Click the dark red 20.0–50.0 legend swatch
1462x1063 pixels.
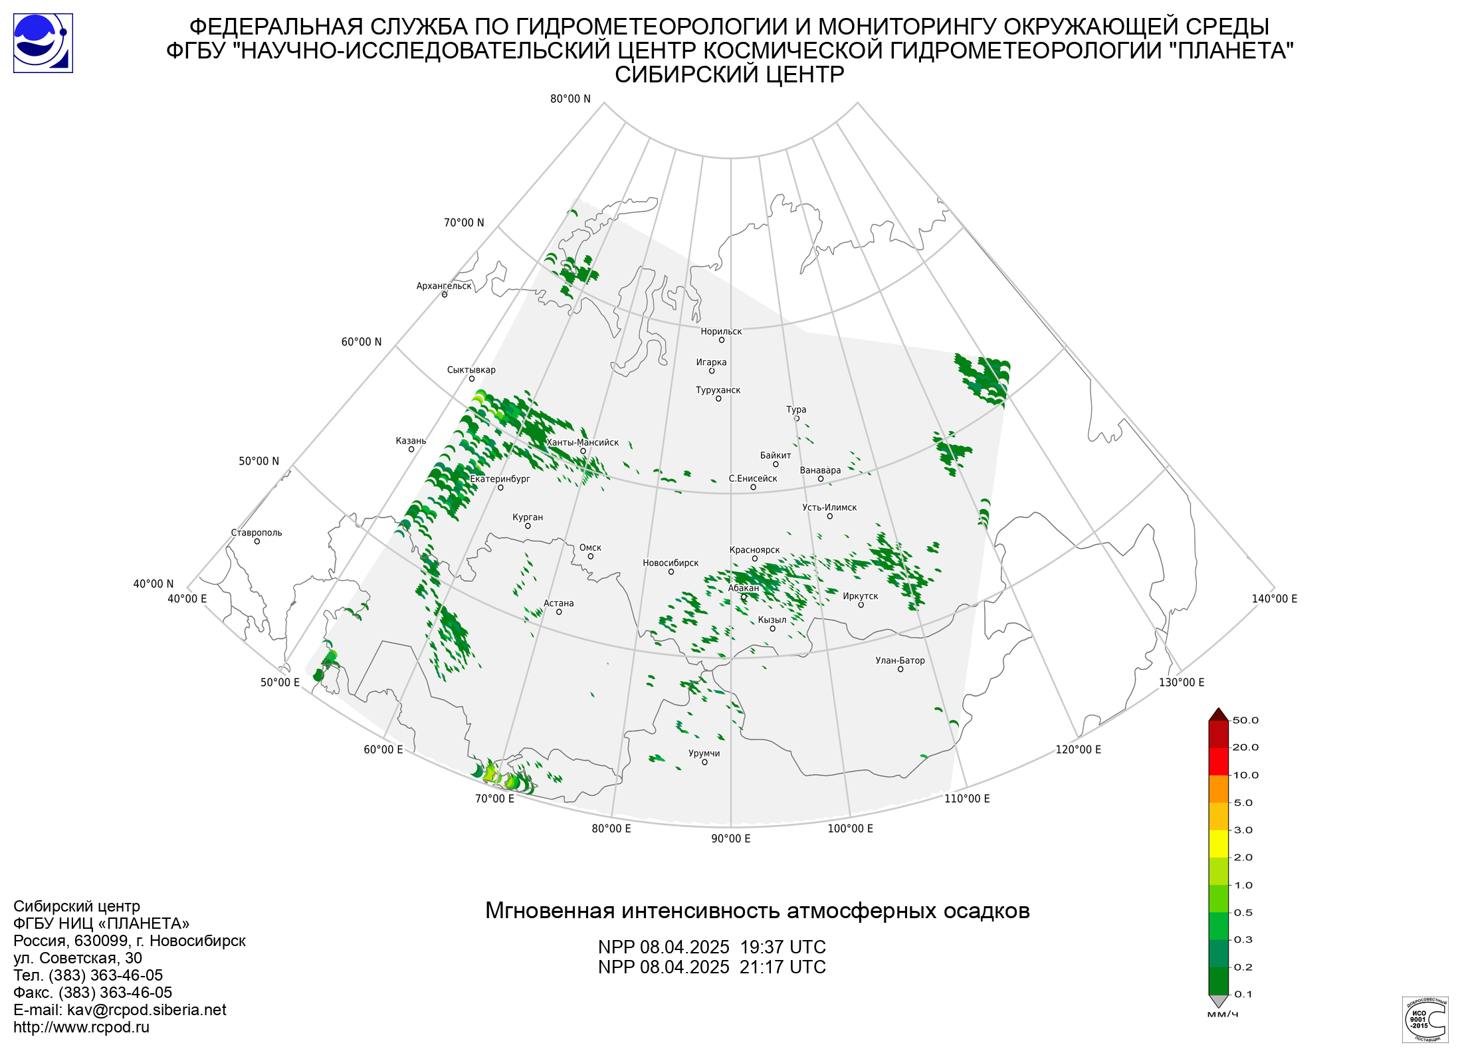(x=1218, y=734)
